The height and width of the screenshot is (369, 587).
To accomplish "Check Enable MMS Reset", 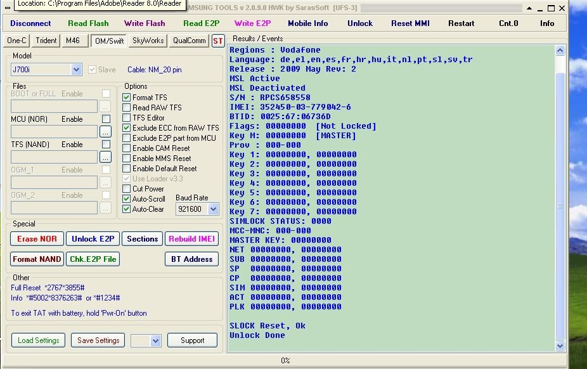I will click(x=127, y=159).
